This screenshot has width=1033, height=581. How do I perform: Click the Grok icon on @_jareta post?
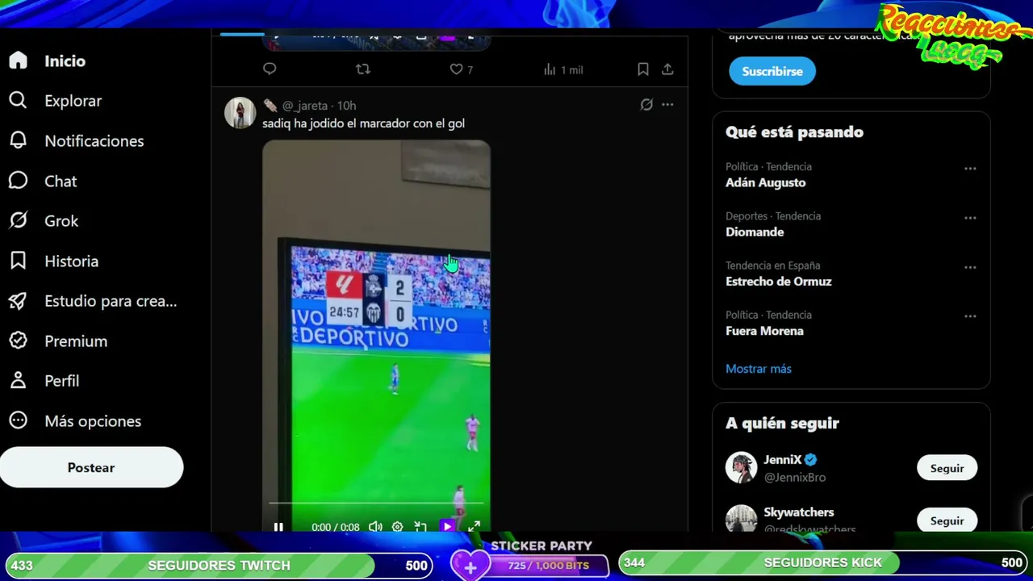point(646,105)
